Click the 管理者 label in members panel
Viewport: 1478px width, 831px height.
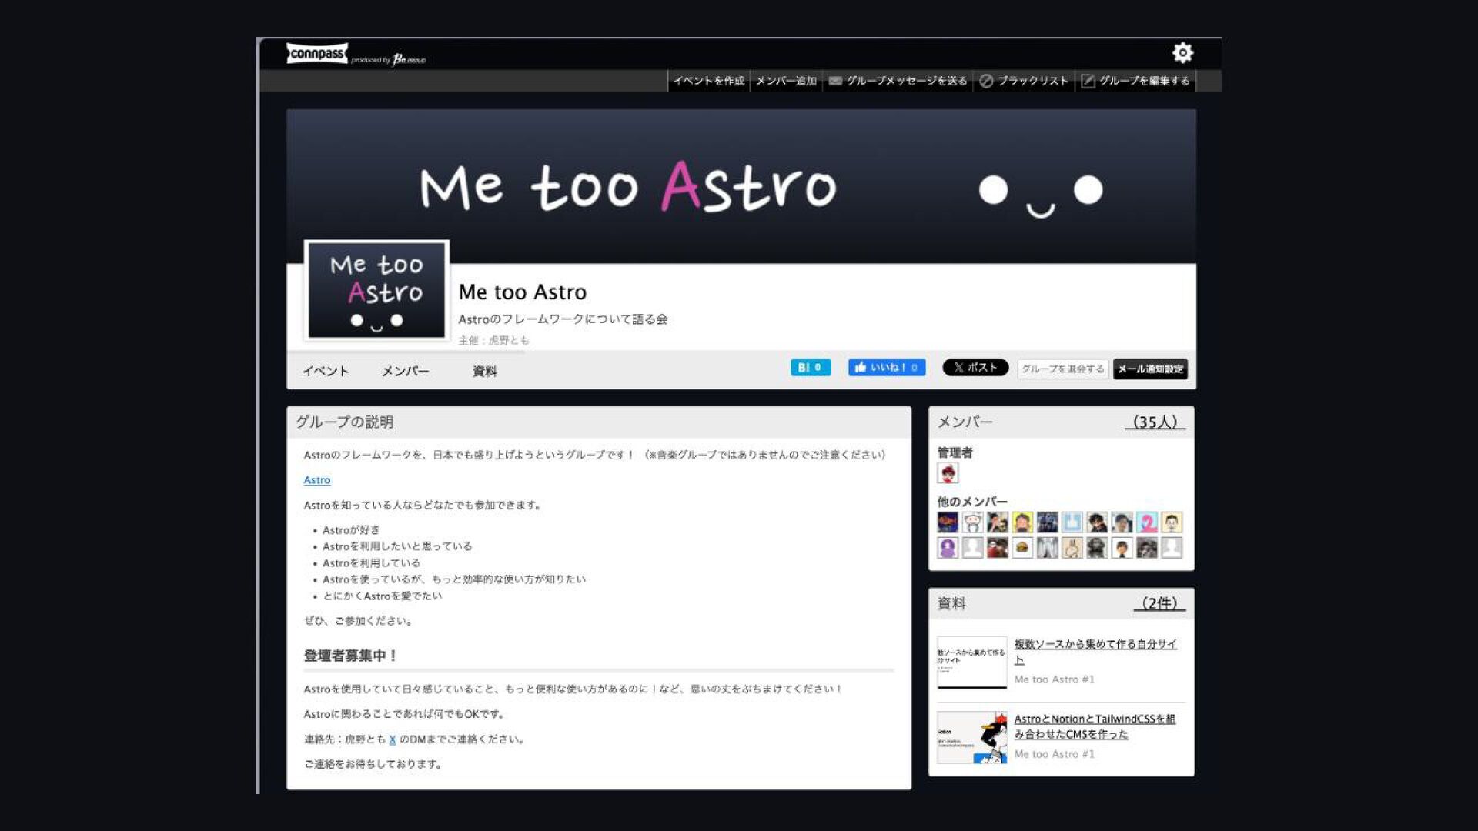tap(955, 453)
